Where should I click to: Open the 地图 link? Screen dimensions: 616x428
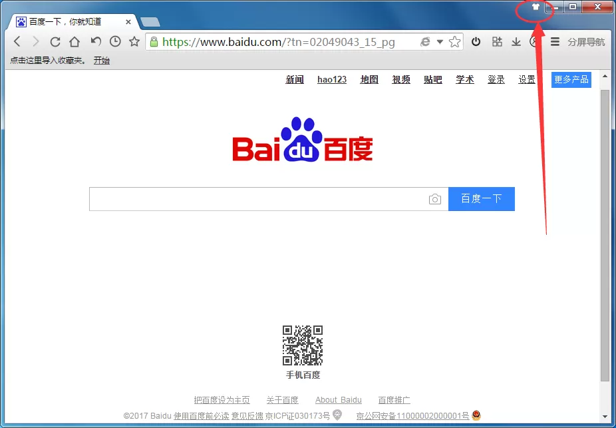369,79
